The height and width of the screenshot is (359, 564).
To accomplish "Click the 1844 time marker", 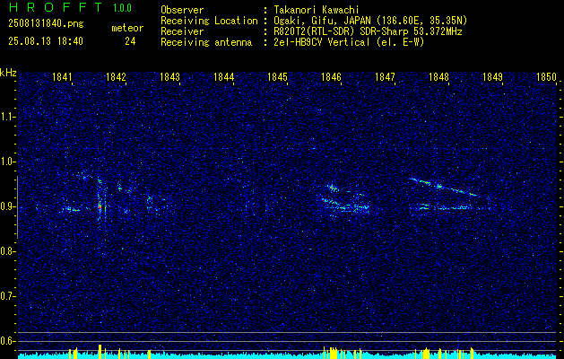I will pos(224,77).
